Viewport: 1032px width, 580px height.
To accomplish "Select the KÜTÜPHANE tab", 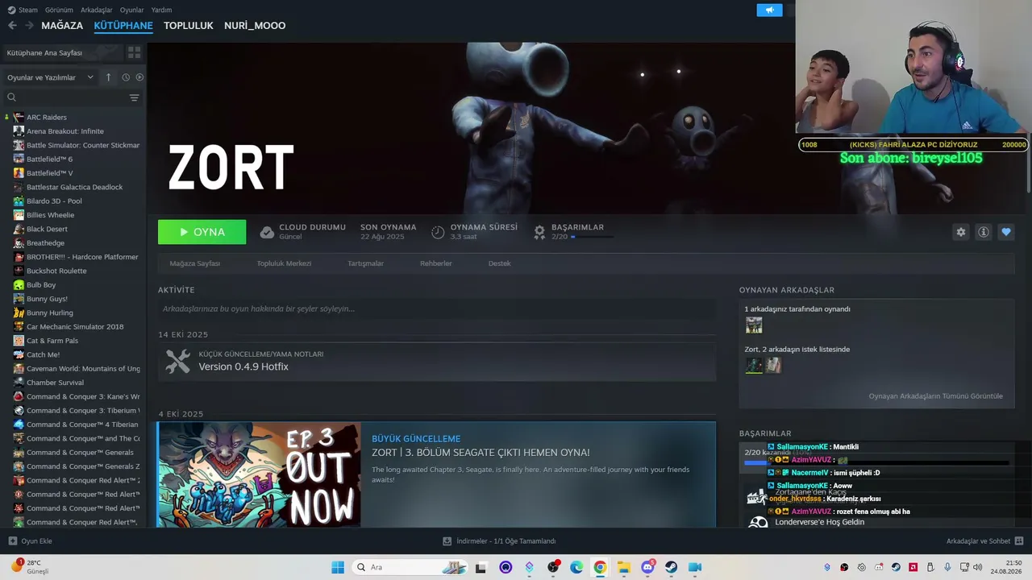I will click(123, 26).
